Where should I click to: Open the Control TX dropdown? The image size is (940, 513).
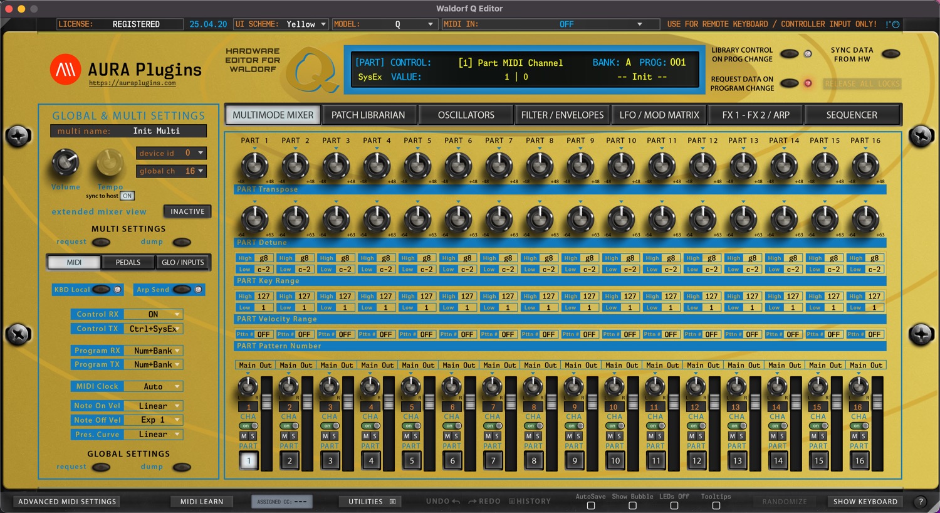pyautogui.click(x=153, y=329)
